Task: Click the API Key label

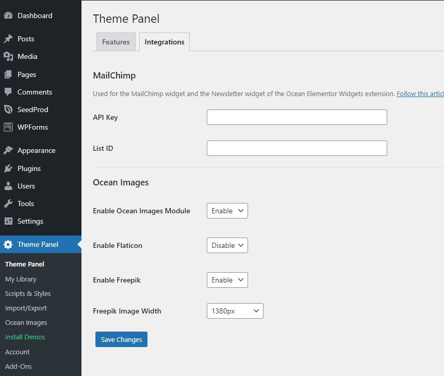Action: click(105, 117)
